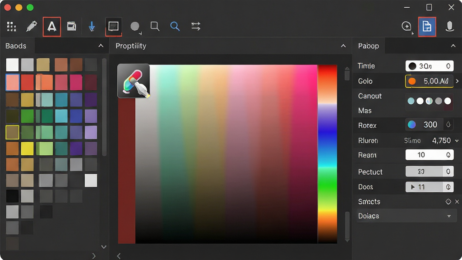Click the microphone icon in the toolbar
462x260 pixels.
click(450, 26)
